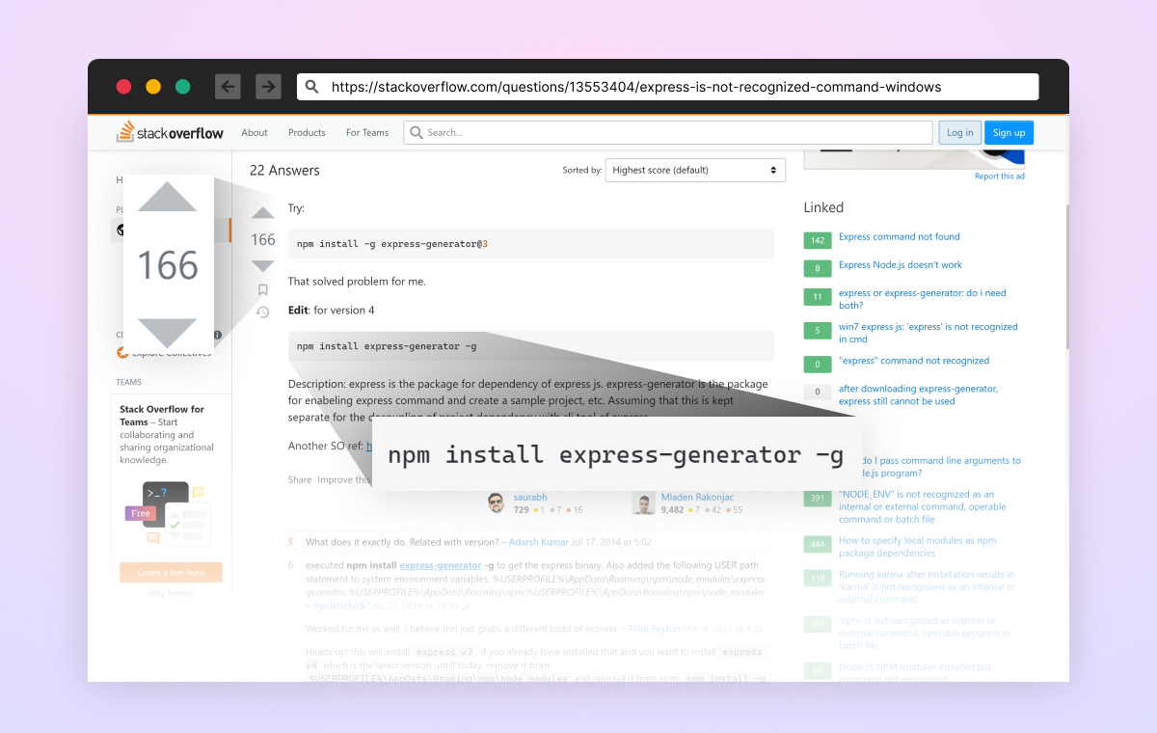Go forward with the browser forward arrow
Image resolution: width=1157 pixels, height=733 pixels.
268,86
